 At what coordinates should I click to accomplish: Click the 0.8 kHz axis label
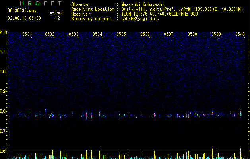click(3, 111)
